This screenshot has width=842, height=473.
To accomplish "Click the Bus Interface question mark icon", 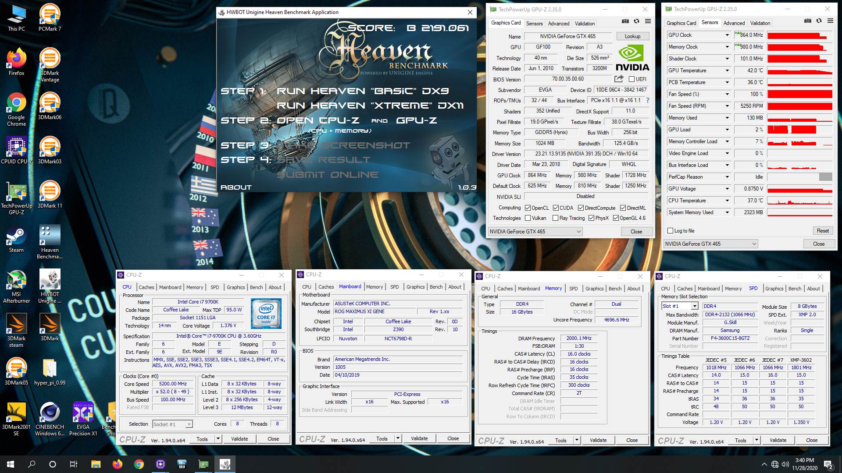I will [647, 100].
